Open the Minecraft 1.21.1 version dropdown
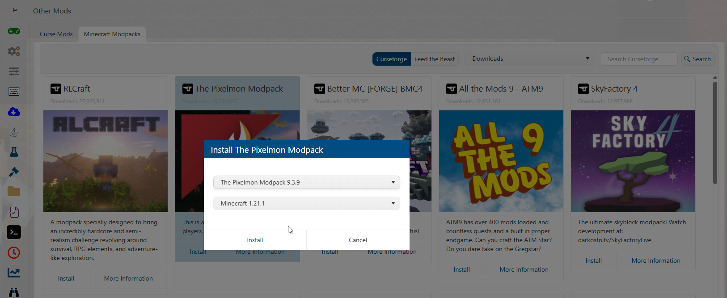727x298 pixels. pos(306,203)
